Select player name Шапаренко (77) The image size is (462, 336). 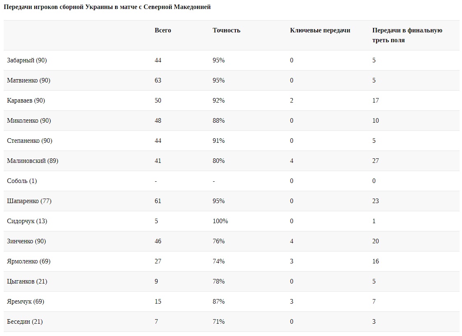tap(29, 201)
